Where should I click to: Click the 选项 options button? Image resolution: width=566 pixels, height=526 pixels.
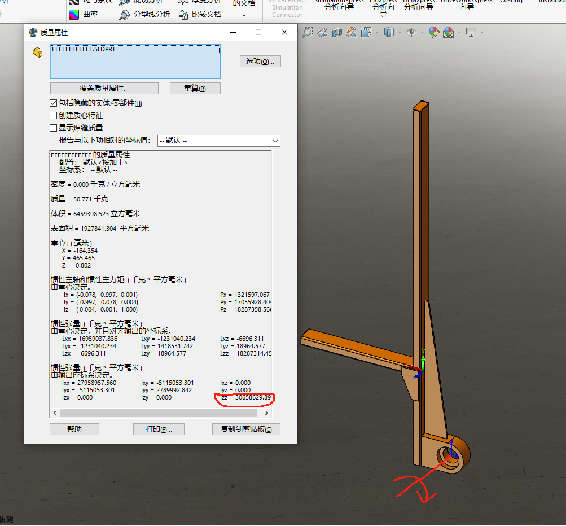pos(260,62)
